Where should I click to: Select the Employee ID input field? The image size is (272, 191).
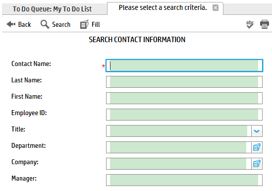(184, 115)
